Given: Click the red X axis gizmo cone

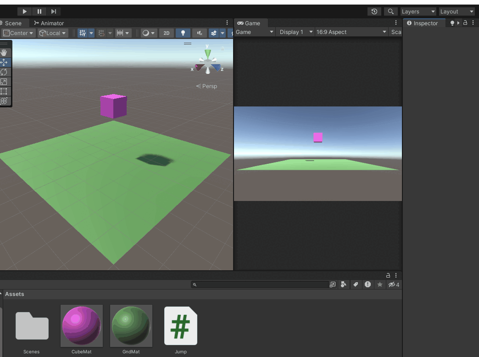Looking at the screenshot, I should tap(200, 67).
